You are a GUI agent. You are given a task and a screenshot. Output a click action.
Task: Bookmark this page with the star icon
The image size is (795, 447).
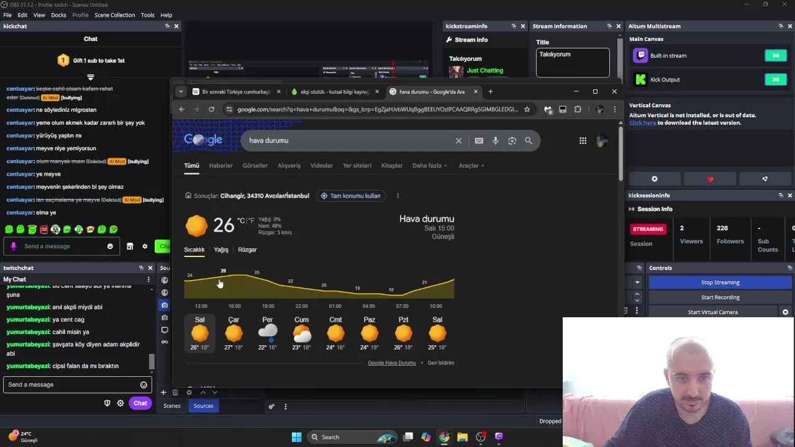(x=527, y=109)
